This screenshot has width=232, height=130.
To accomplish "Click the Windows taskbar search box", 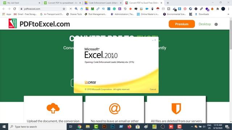I will pyautogui.click(x=37, y=127).
